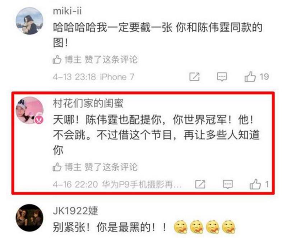The width and height of the screenshot is (305, 238).
Task: Share the 村花们家的闺蜜 comment via repost icon
Action: 200,184
